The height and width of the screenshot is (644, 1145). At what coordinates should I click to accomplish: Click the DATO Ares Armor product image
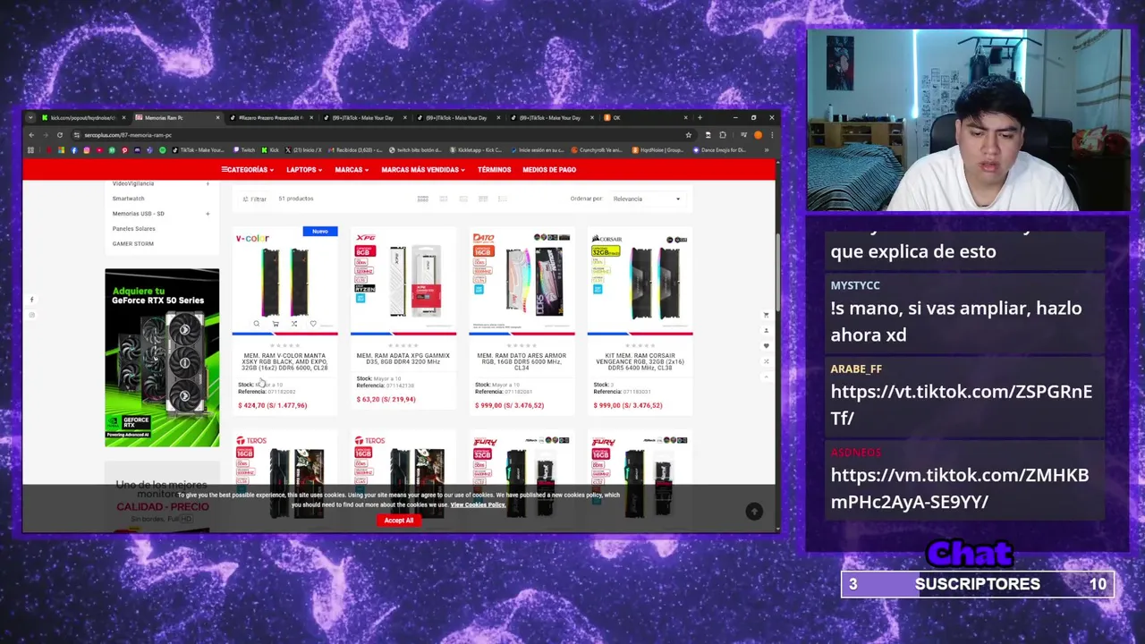[522, 282]
